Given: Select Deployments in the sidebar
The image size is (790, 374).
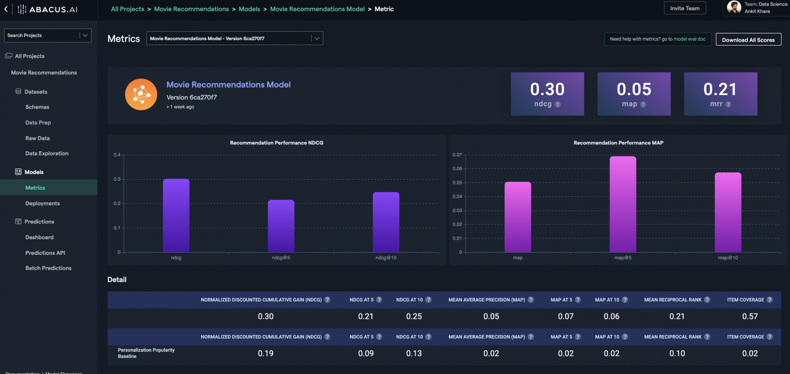Looking at the screenshot, I should tap(43, 203).
